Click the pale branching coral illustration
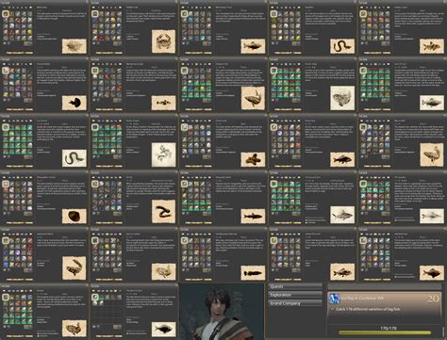This screenshot has width=447, height=340. [163, 154]
